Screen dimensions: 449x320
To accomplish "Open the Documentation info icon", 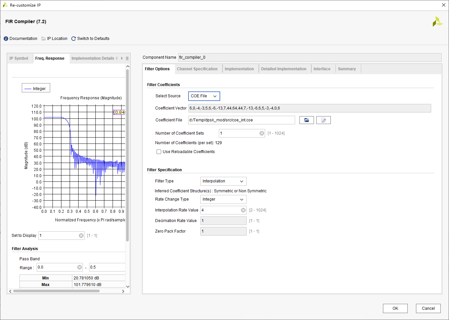I will (6, 39).
